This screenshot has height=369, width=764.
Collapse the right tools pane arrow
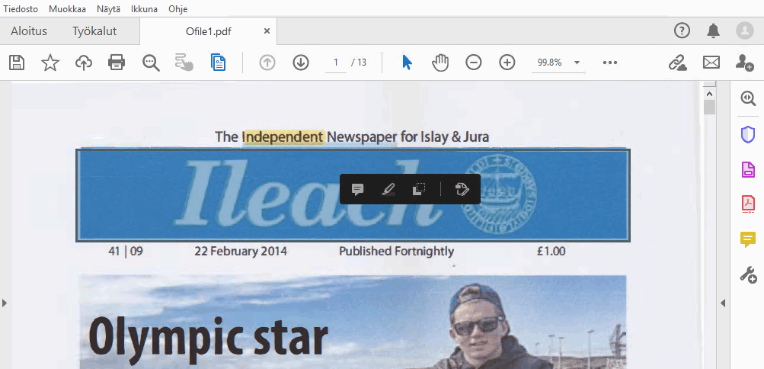click(x=723, y=303)
